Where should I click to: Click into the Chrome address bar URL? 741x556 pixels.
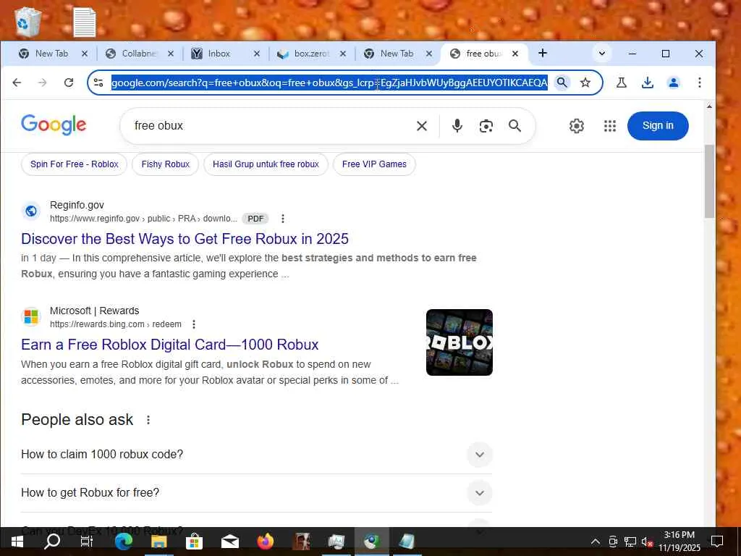pyautogui.click(x=329, y=83)
